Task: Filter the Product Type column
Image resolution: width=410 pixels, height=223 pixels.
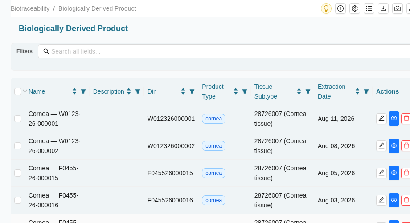Action: tap(245, 91)
